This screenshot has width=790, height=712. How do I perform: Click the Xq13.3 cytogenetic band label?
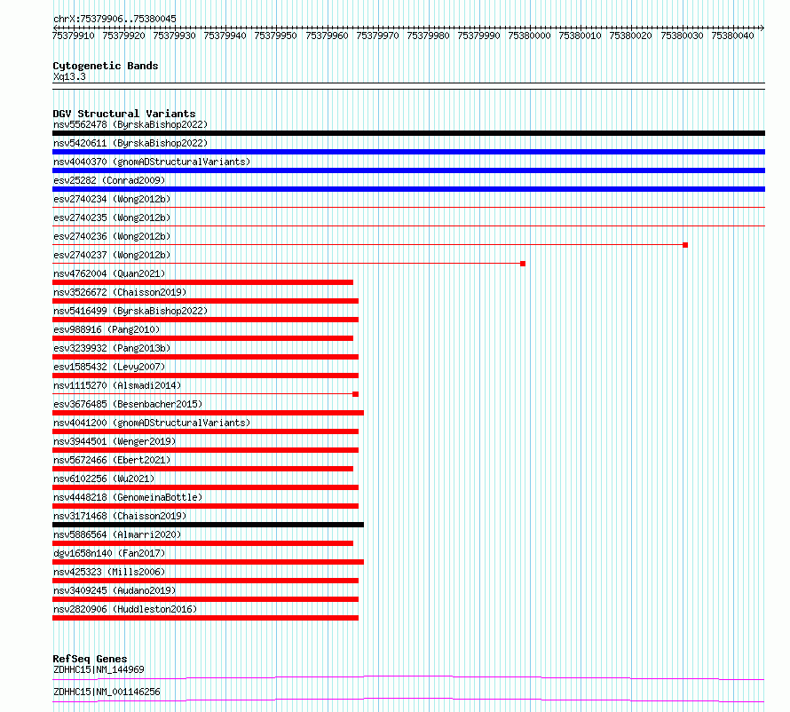[69, 76]
